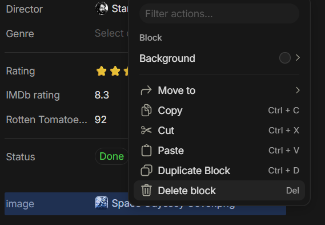Choose Copy from the block menu

pos(219,110)
